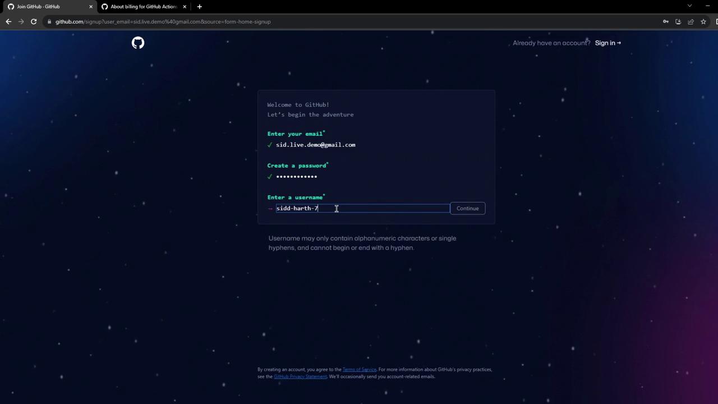Click the 'Already have an account?' text
This screenshot has width=718, height=404.
pos(551,43)
